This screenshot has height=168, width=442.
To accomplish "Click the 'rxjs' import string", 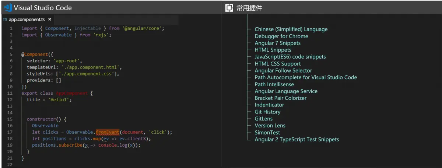I will point(101,35).
